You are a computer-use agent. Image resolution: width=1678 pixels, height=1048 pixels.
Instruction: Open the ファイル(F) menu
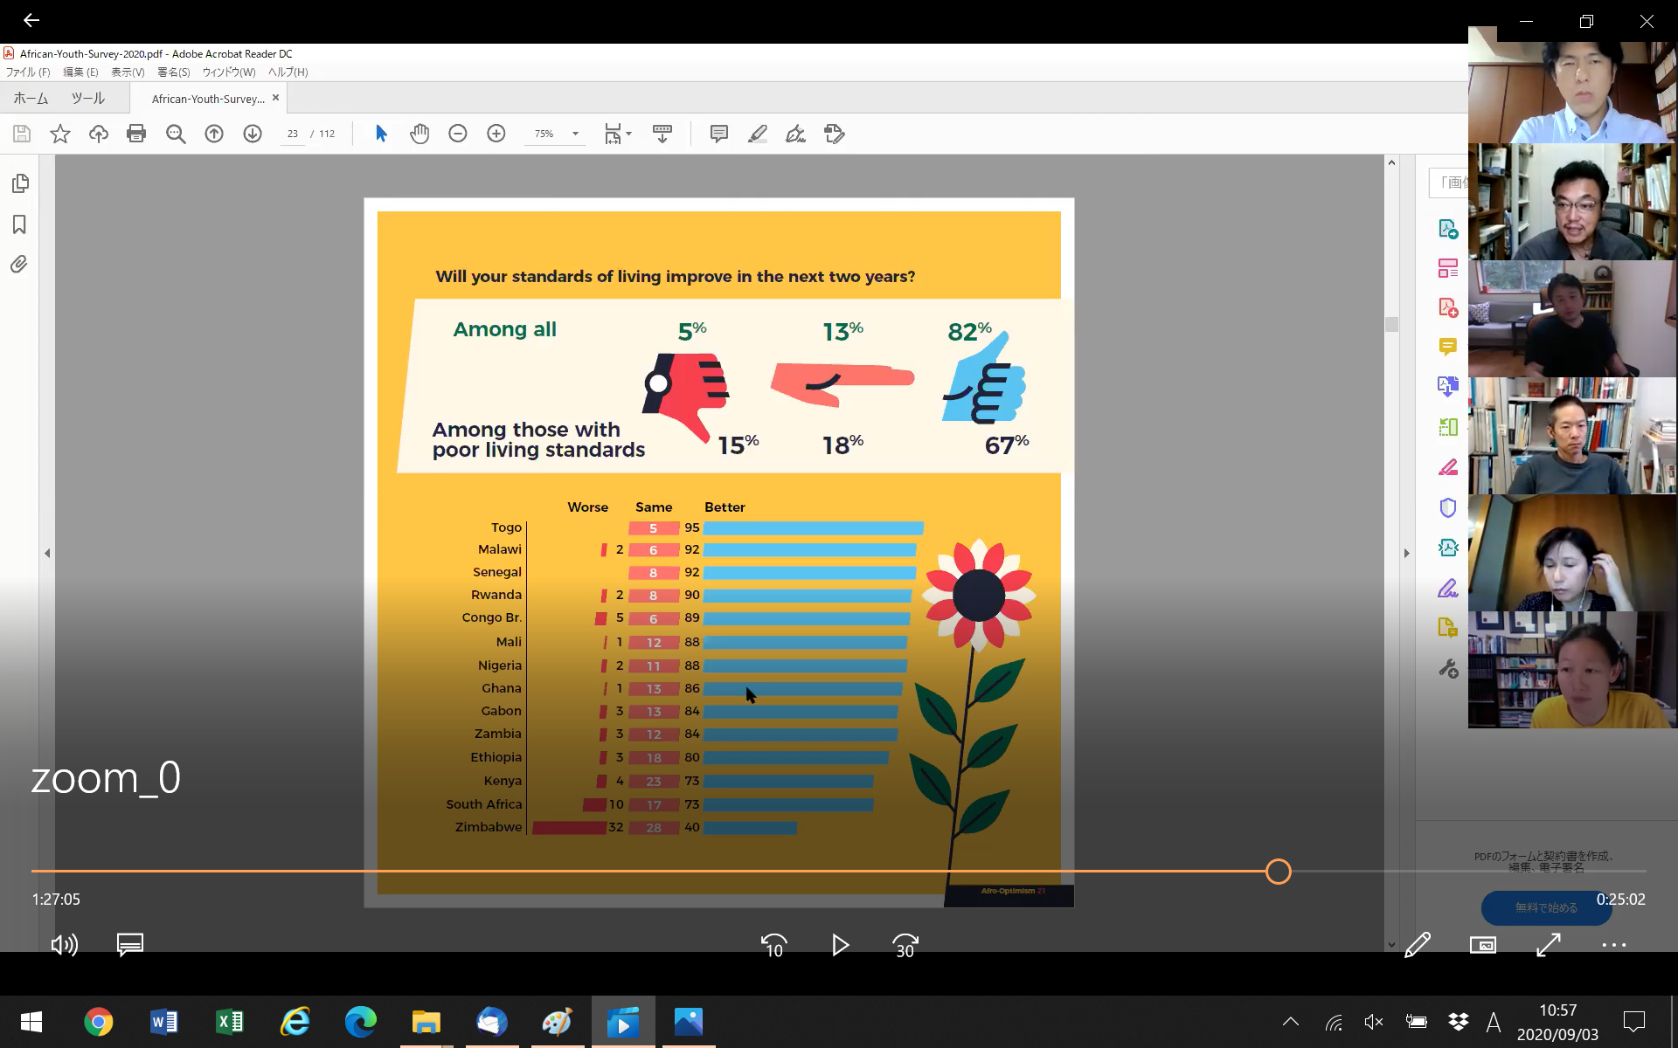click(28, 72)
